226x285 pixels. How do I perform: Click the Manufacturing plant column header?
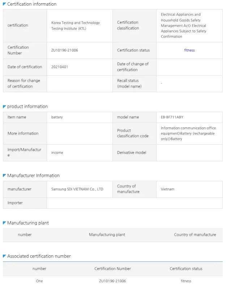pyautogui.click(x=107, y=235)
